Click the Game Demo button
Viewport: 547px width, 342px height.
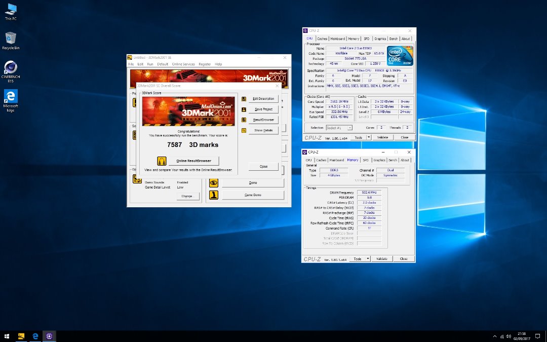click(x=253, y=195)
